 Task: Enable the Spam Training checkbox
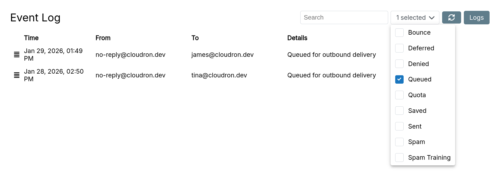click(399, 158)
